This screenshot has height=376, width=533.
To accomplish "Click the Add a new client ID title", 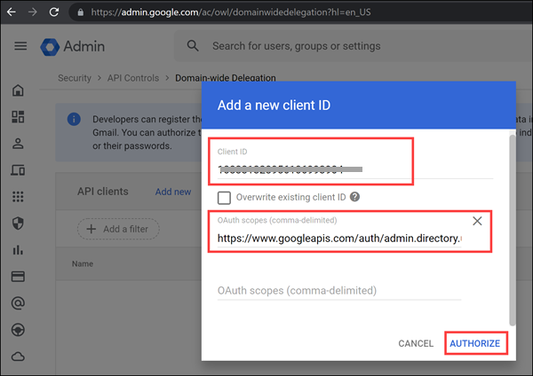I will (x=274, y=106).
